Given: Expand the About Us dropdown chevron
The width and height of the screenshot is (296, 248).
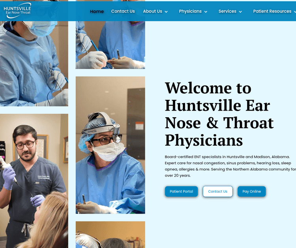Looking at the screenshot, I should 166,12.
